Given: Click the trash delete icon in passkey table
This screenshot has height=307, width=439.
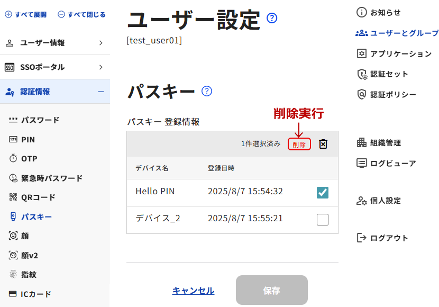Looking at the screenshot, I should pos(323,144).
